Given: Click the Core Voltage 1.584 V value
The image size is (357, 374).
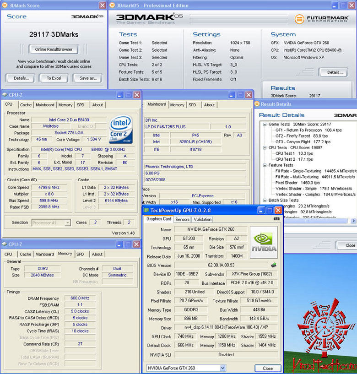Looking at the screenshot, I should pos(94,139).
